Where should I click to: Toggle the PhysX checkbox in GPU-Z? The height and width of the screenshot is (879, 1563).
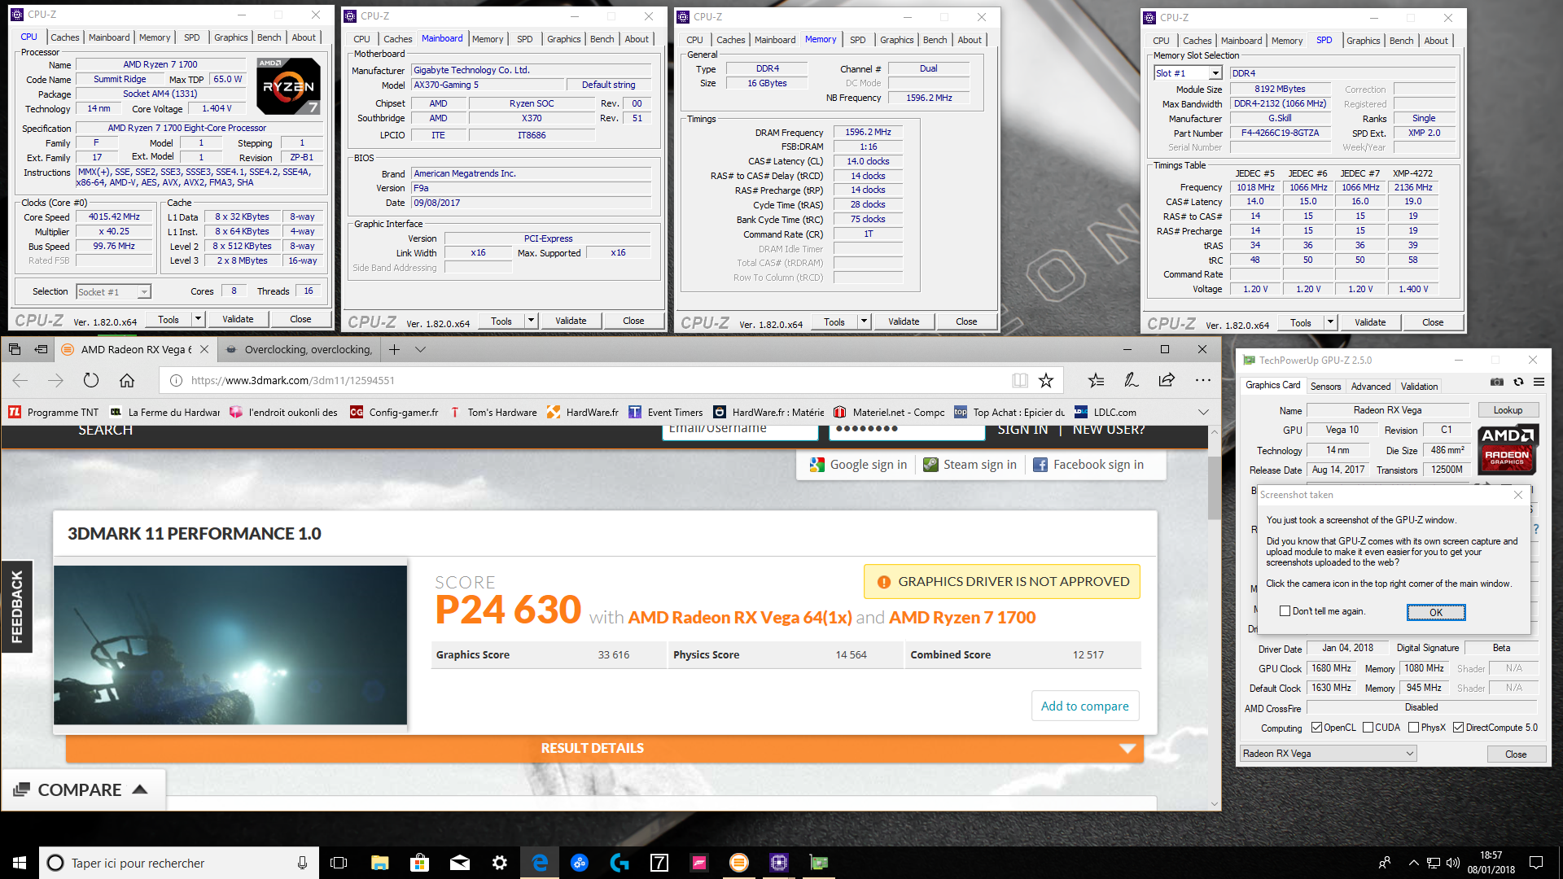pyautogui.click(x=1414, y=728)
